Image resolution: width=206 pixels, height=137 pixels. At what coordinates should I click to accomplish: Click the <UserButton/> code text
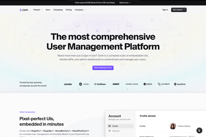[x=63, y=131]
